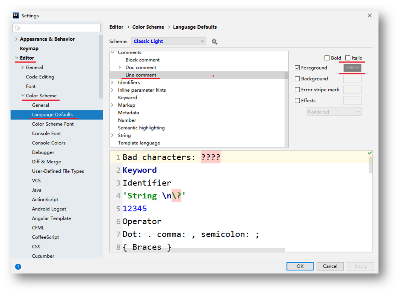Click '12345' in the preview editor

[x=135, y=209]
